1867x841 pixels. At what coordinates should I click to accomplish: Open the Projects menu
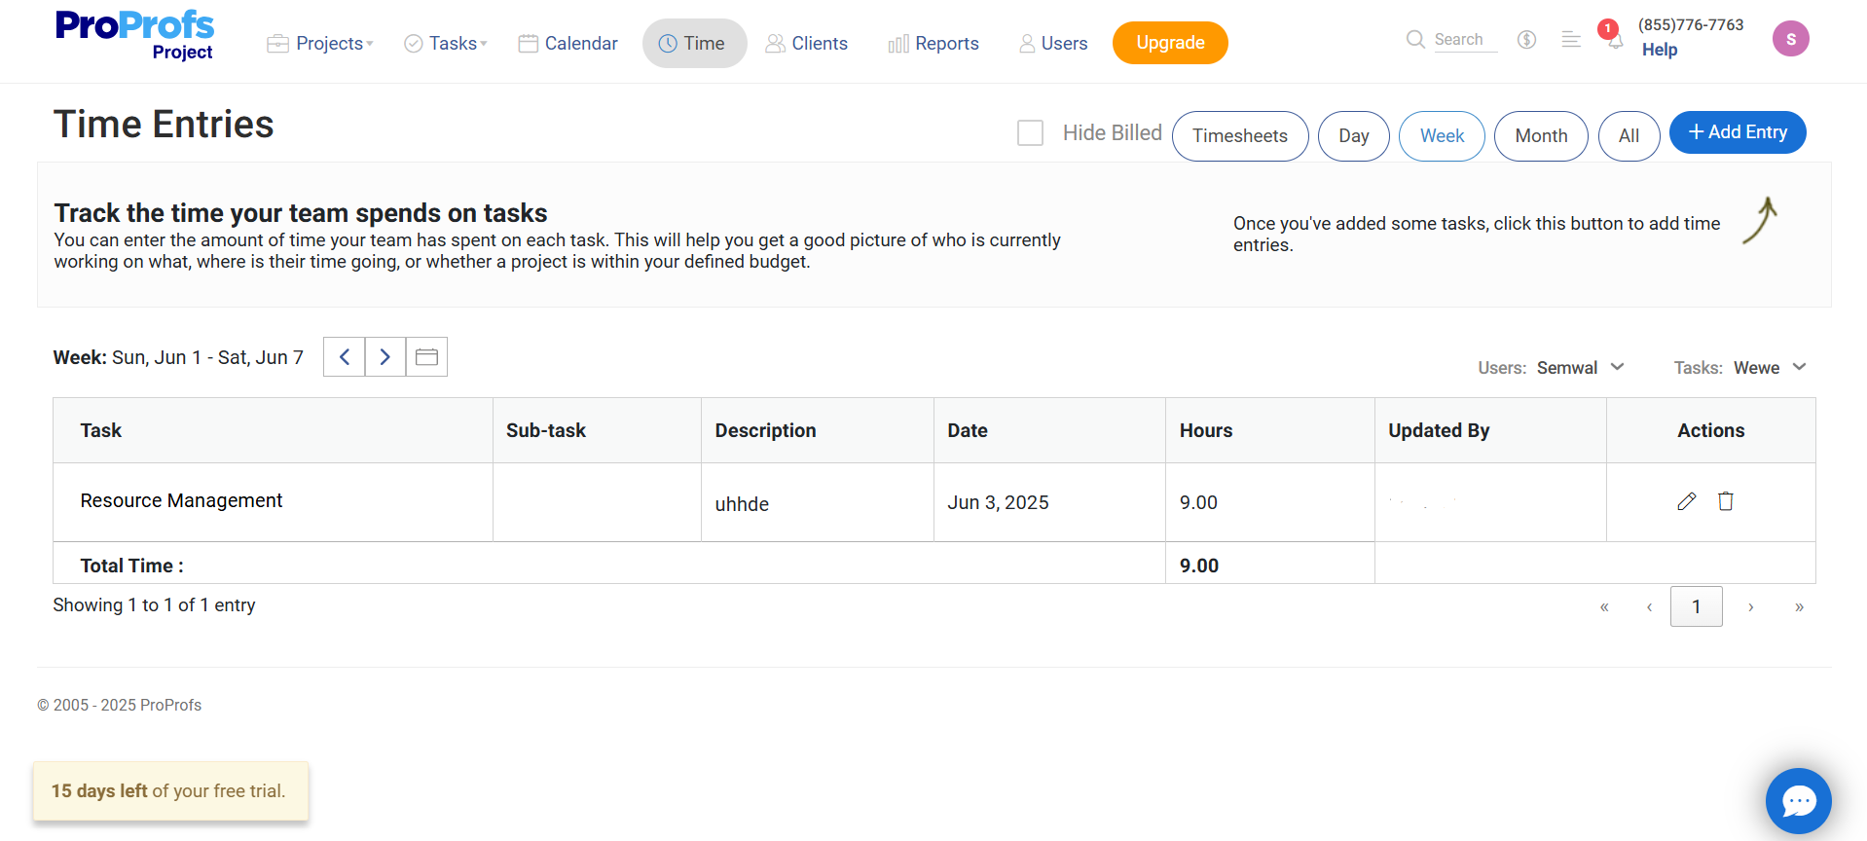pyautogui.click(x=320, y=44)
